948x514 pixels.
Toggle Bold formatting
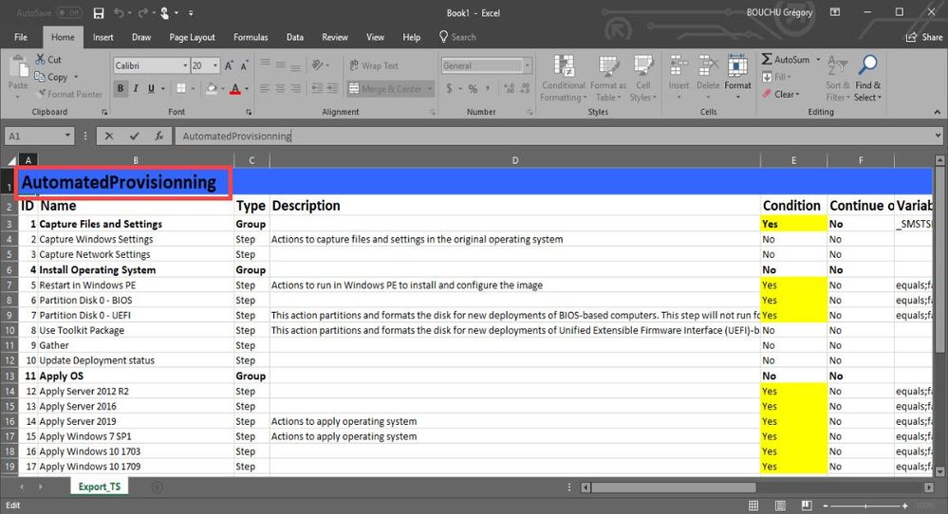(121, 89)
